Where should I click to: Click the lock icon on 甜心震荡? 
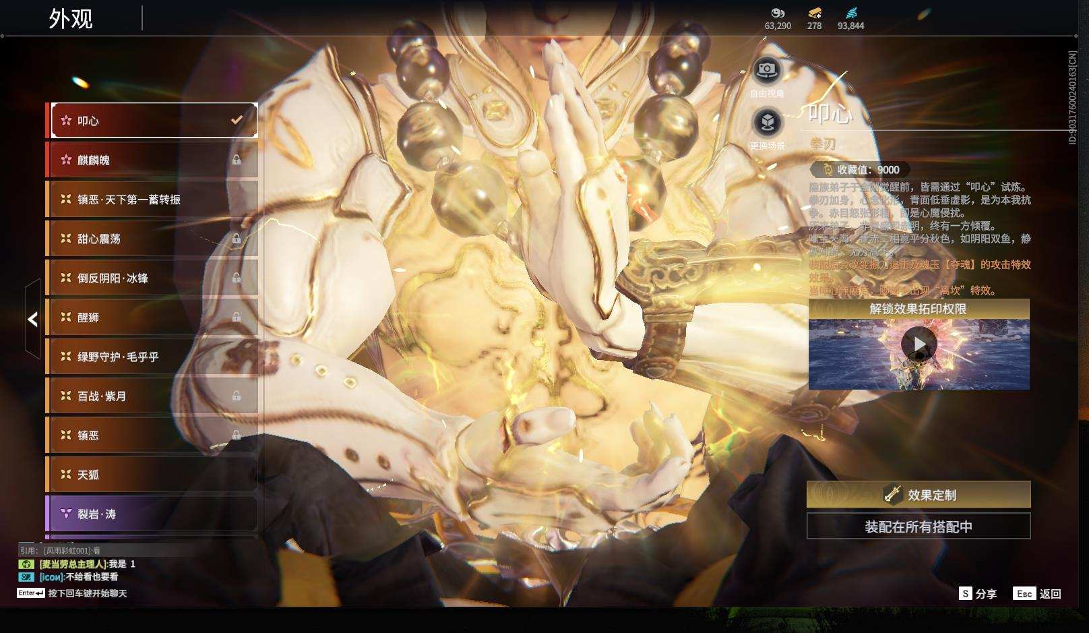coord(237,239)
